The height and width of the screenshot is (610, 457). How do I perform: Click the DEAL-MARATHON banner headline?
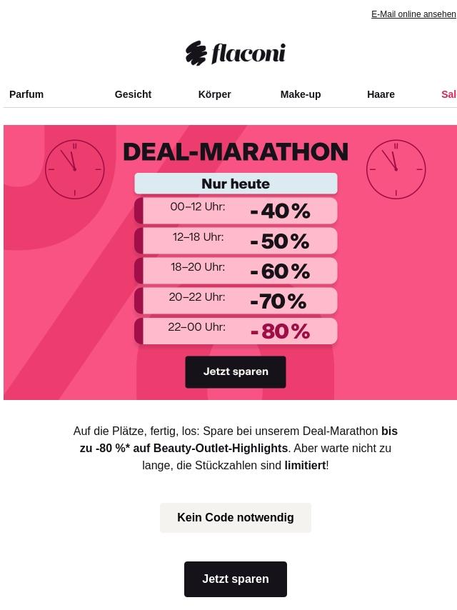click(x=236, y=151)
